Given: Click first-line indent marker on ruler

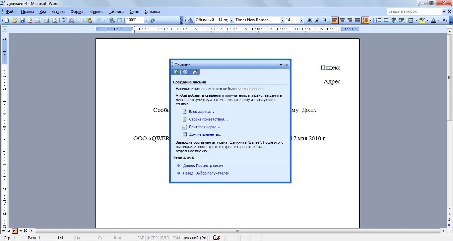Looking at the screenshot, I should click(133, 27).
